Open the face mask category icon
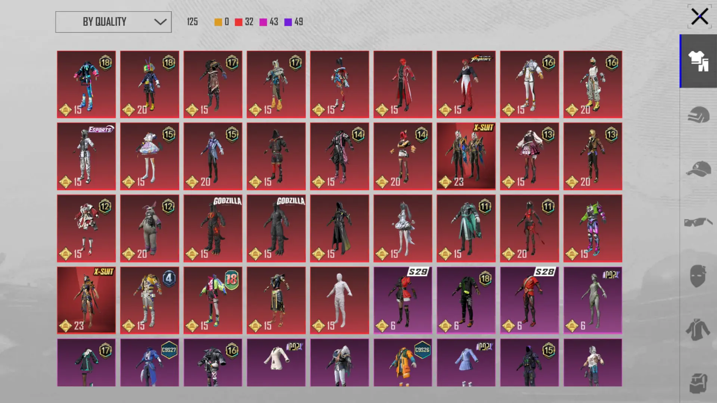This screenshot has width=717, height=403. click(x=698, y=276)
